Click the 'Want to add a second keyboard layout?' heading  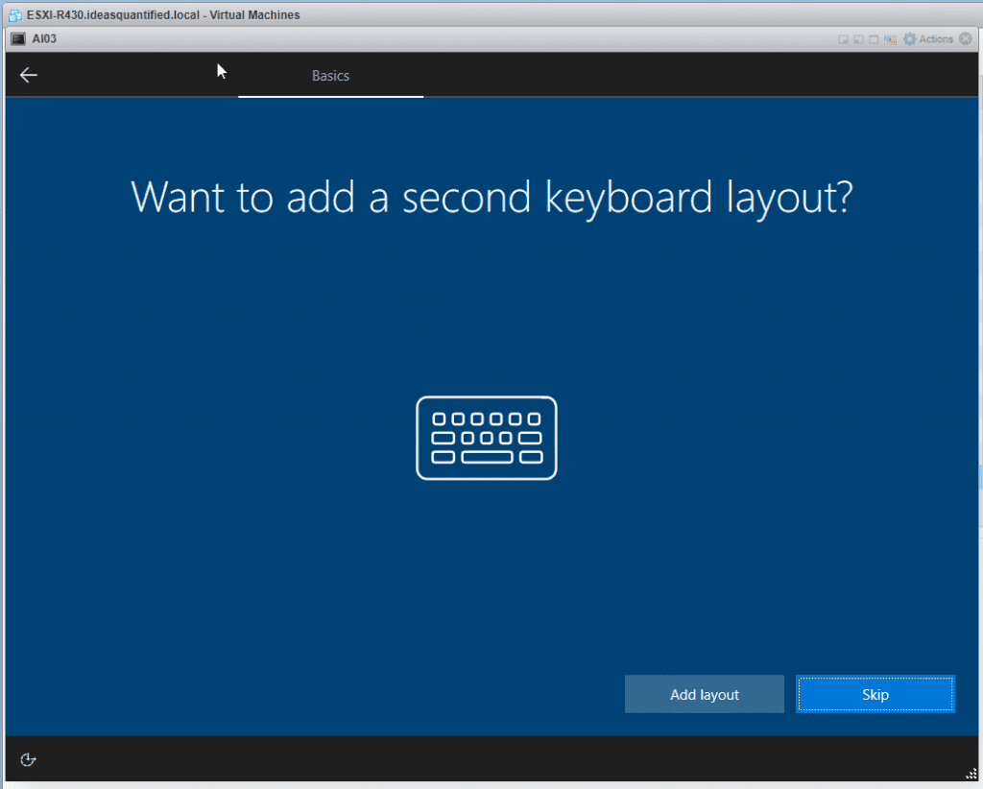[x=491, y=198]
